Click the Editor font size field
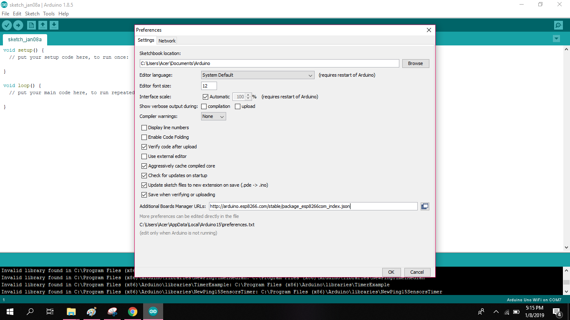 click(209, 86)
